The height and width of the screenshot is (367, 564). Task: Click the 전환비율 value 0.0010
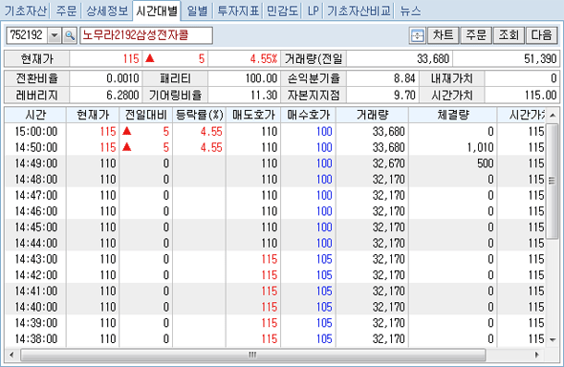coord(122,78)
